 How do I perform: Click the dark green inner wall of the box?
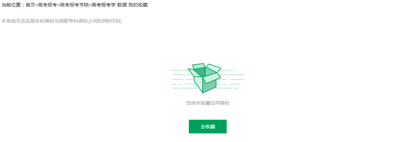200,72
